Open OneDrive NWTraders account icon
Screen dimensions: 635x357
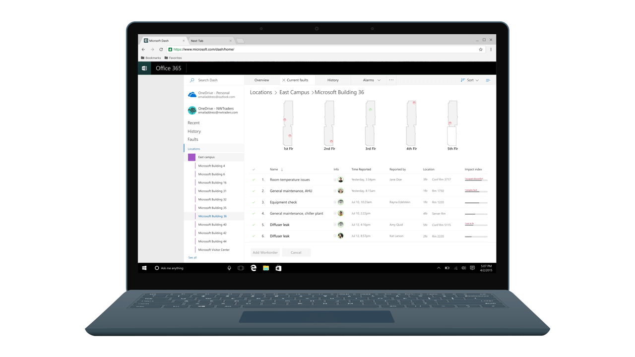tap(192, 110)
